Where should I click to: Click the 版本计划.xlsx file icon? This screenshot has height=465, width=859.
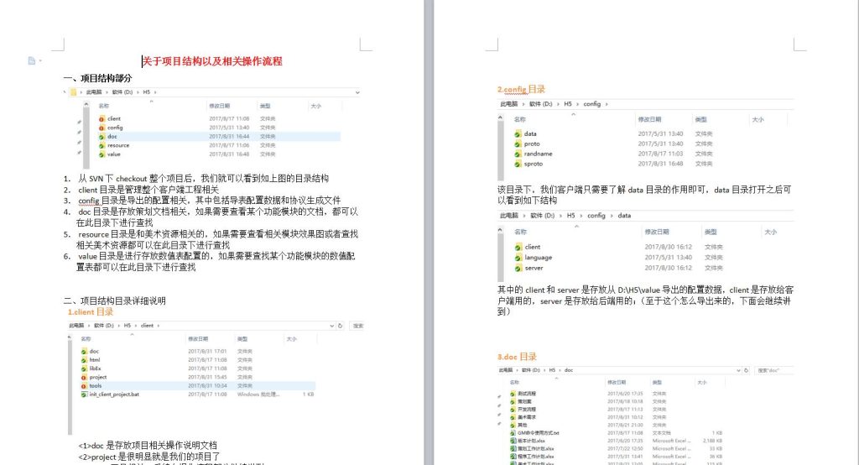coord(513,441)
